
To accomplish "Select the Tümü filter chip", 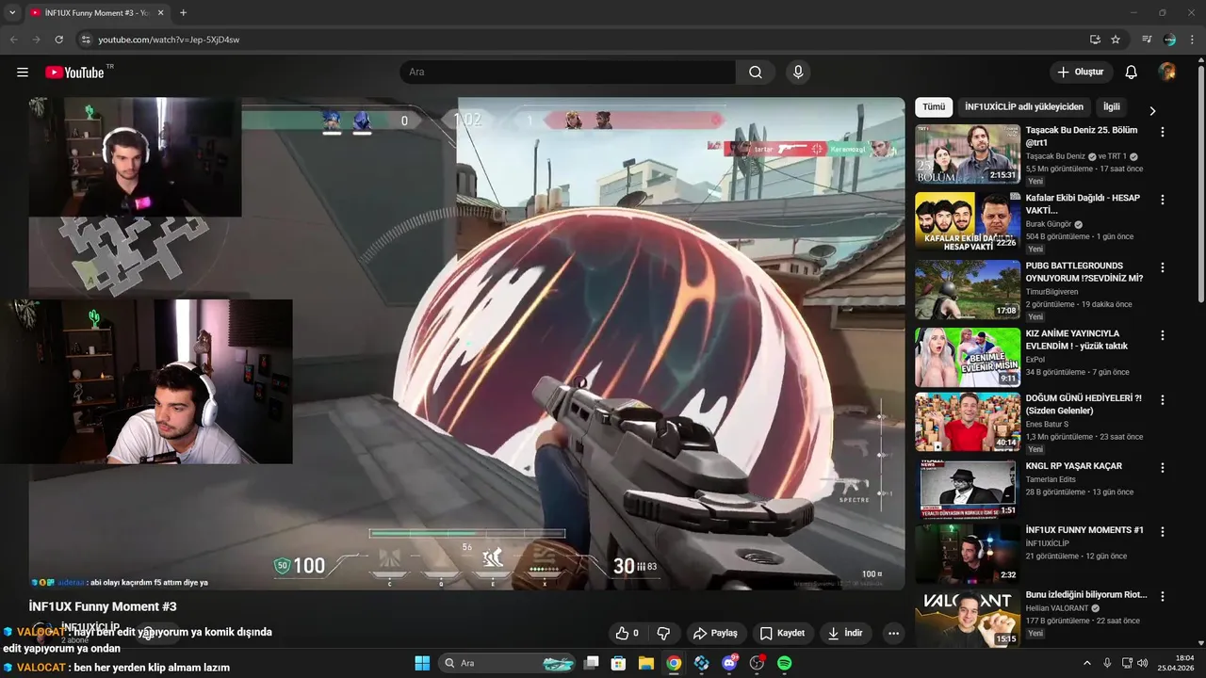I will tap(934, 107).
